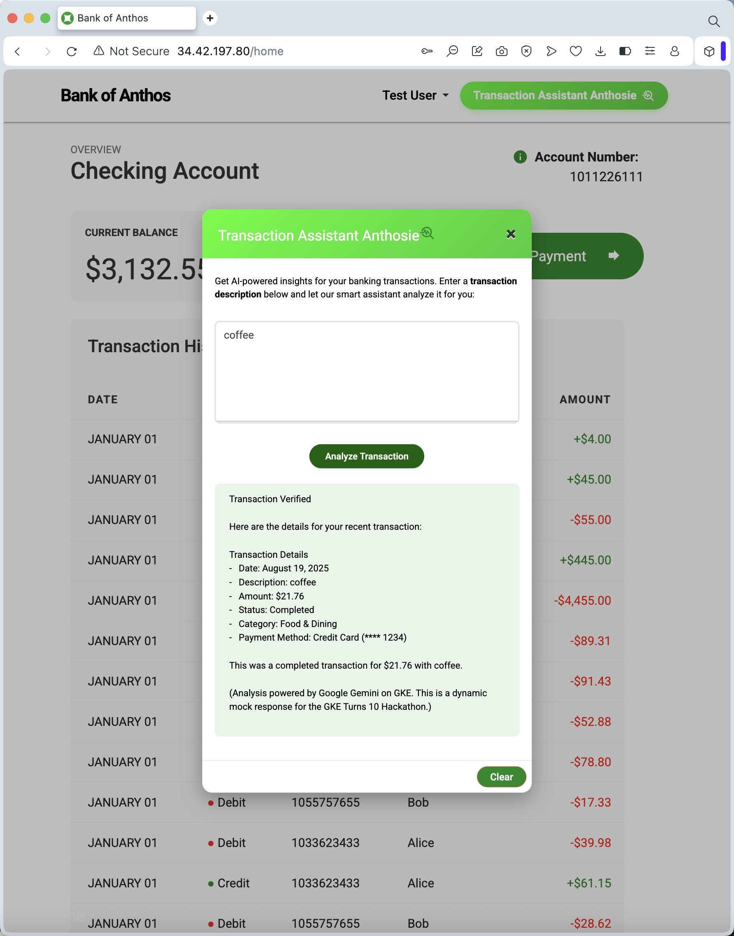The height and width of the screenshot is (936, 734).
Task: Open the browser profile account icon
Action: click(x=675, y=51)
